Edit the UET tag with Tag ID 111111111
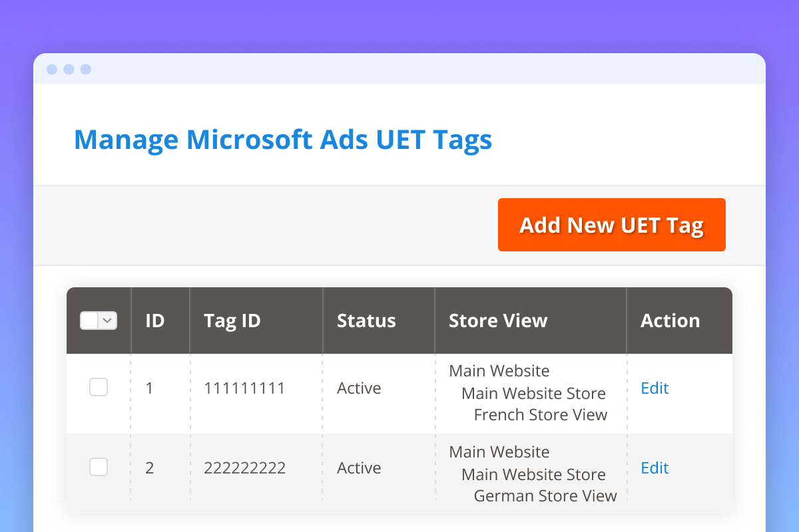 click(x=654, y=388)
